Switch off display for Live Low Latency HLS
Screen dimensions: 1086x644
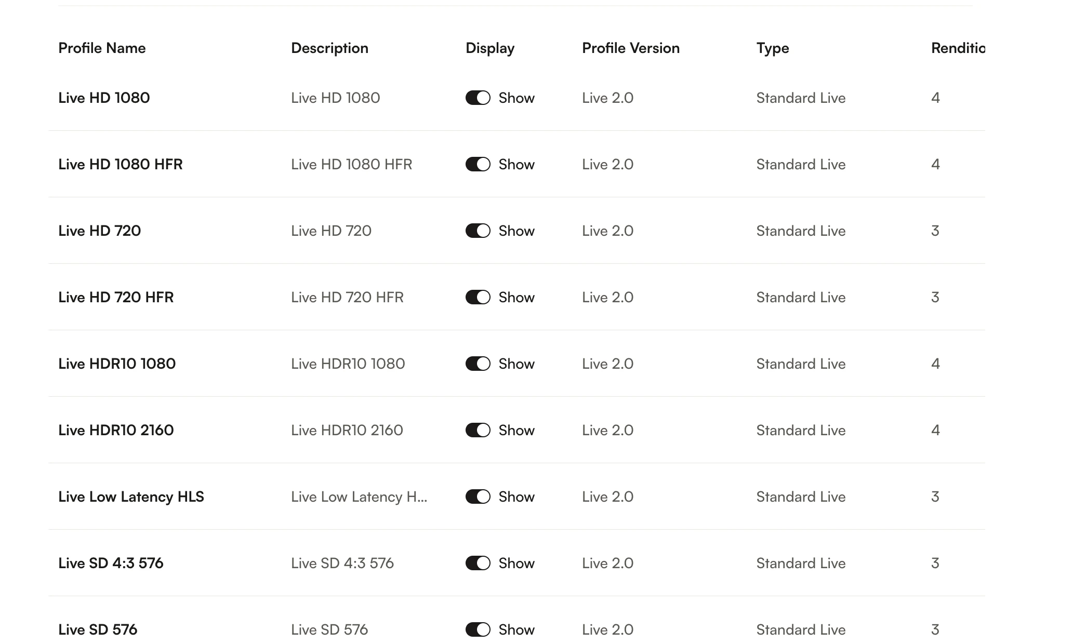478,497
